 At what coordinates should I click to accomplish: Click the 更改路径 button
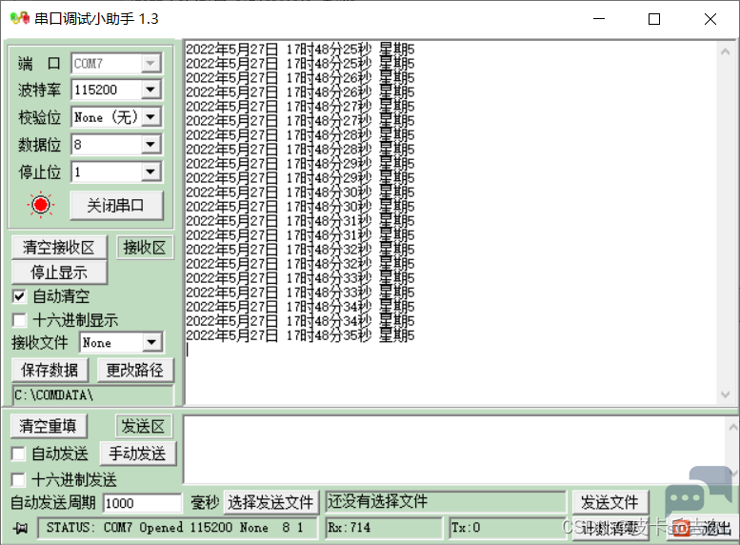click(x=135, y=371)
